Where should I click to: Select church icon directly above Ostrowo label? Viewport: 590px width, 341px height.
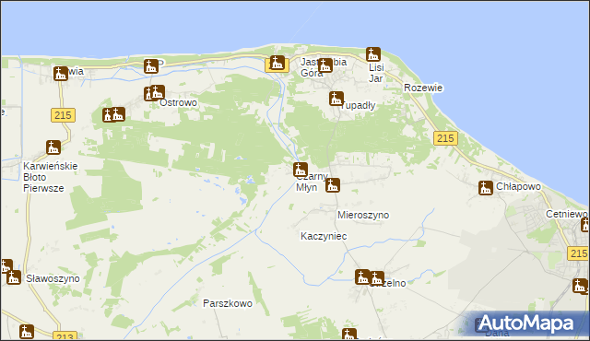pyautogui.click(x=158, y=92)
